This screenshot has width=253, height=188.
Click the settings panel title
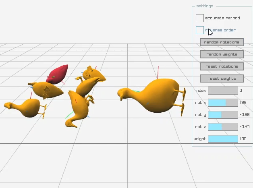pos(205,6)
